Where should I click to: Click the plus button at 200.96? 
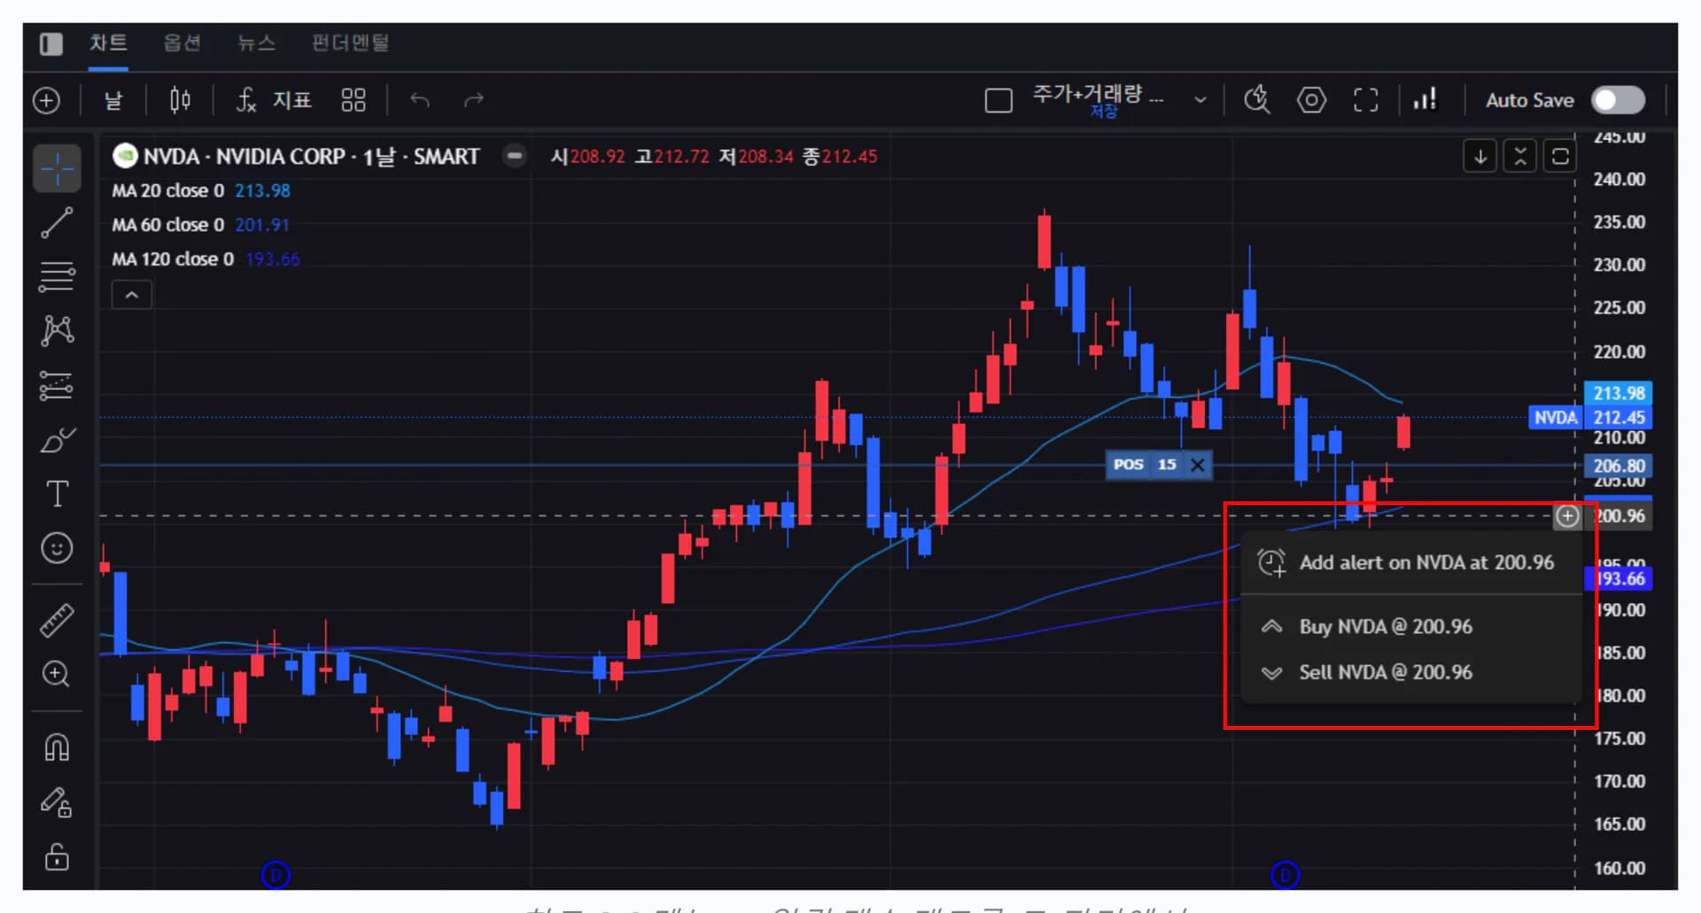[x=1567, y=516]
